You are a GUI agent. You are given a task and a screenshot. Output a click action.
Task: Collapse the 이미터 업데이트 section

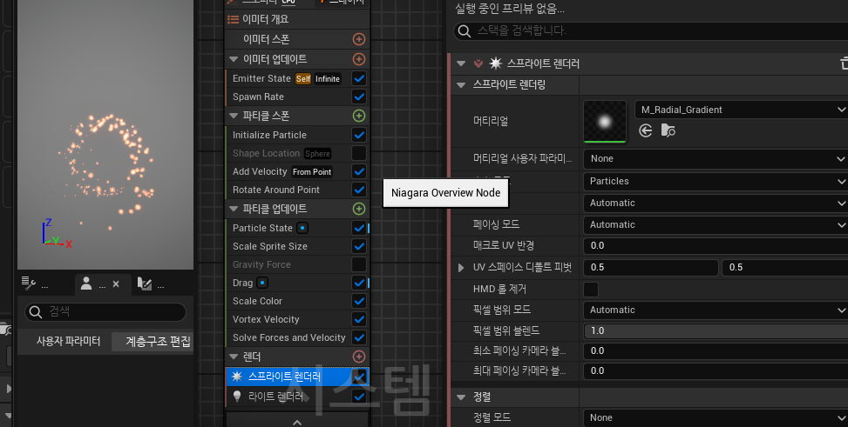pos(234,59)
